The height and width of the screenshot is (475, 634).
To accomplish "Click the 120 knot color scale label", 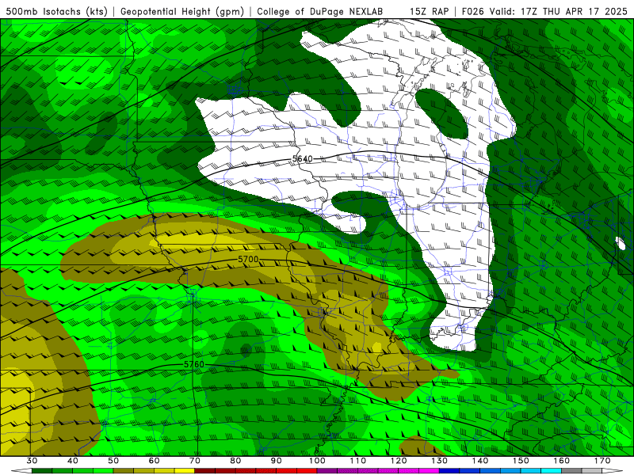I will pos(399,461).
